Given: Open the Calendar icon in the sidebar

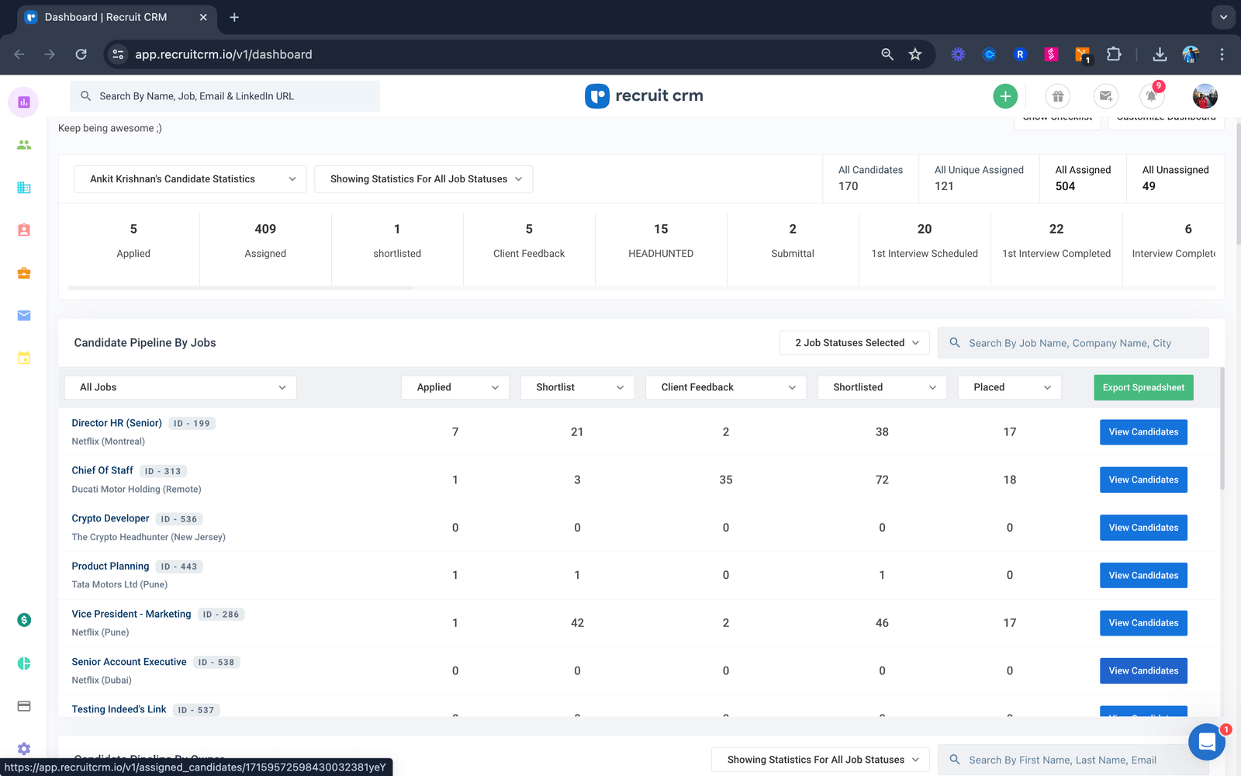Looking at the screenshot, I should click(23, 358).
